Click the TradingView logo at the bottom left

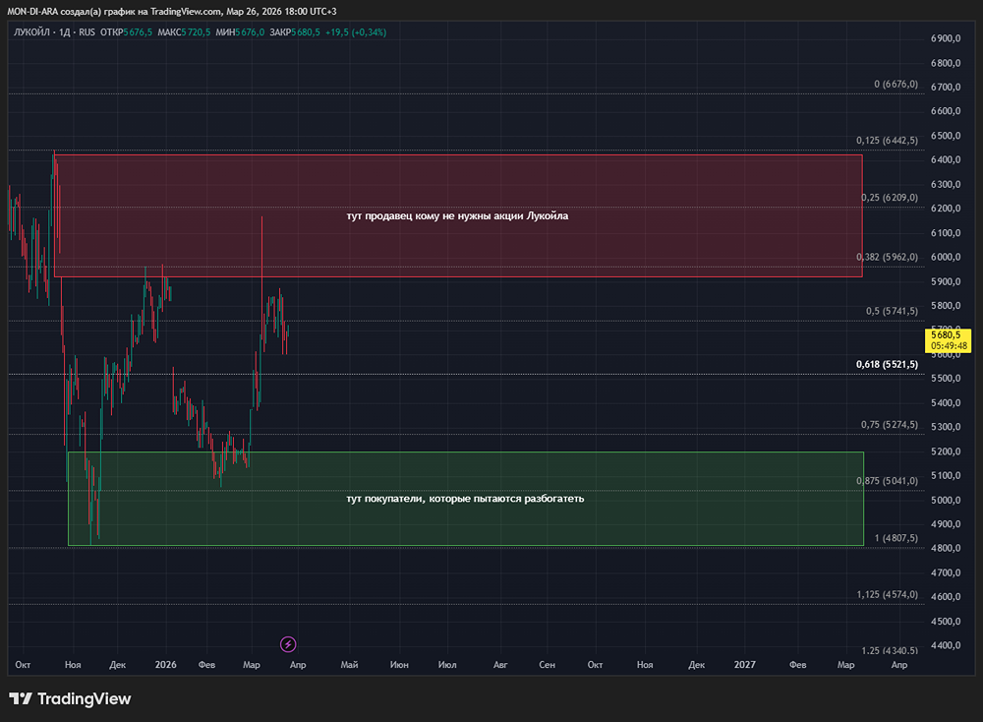pyautogui.click(x=70, y=698)
